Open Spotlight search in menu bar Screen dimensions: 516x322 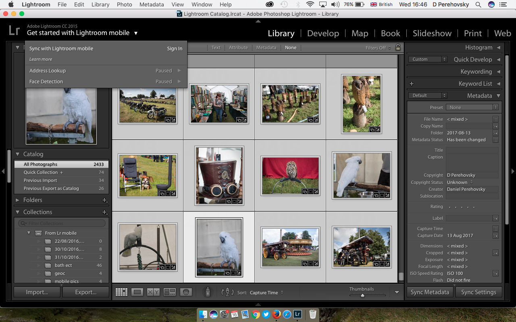click(478, 4)
